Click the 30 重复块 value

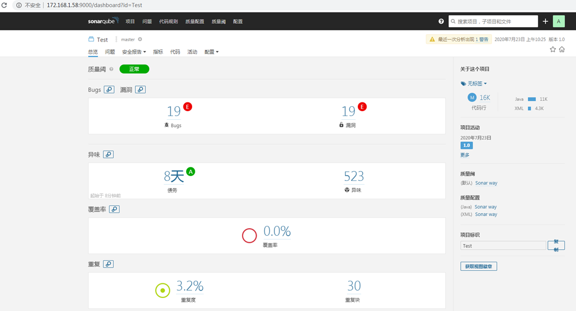click(x=354, y=286)
